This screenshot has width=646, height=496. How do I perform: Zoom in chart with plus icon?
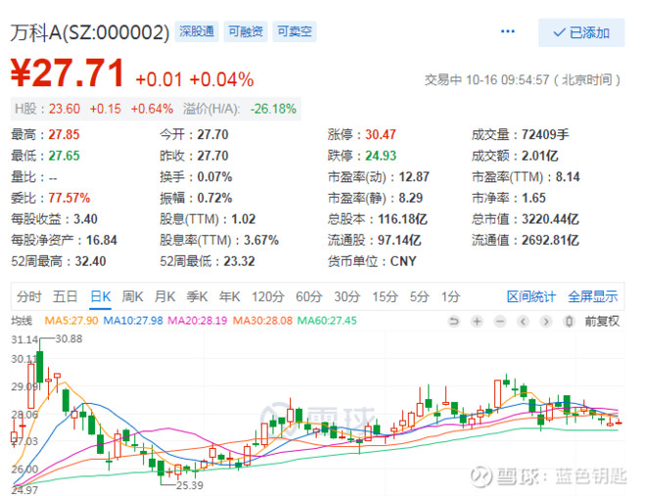point(477,321)
